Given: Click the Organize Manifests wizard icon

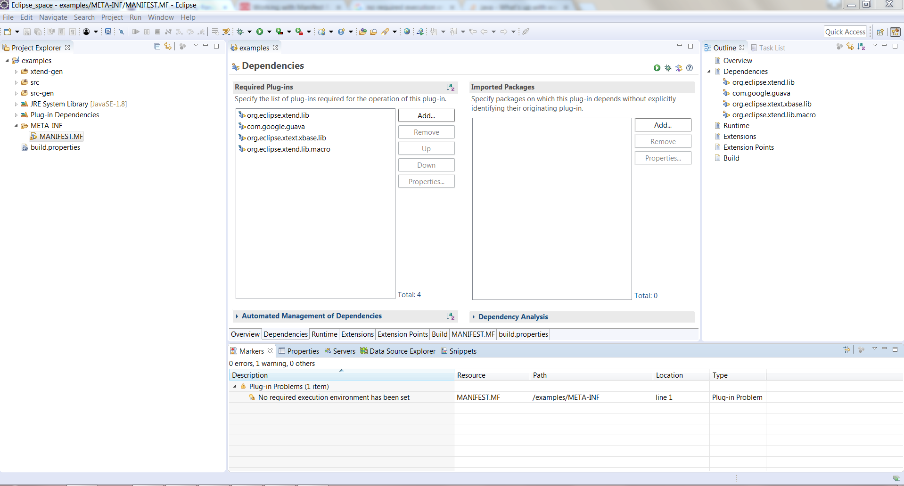Looking at the screenshot, I should pyautogui.click(x=679, y=68).
